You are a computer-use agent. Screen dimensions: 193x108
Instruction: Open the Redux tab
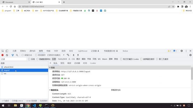point(125,51)
